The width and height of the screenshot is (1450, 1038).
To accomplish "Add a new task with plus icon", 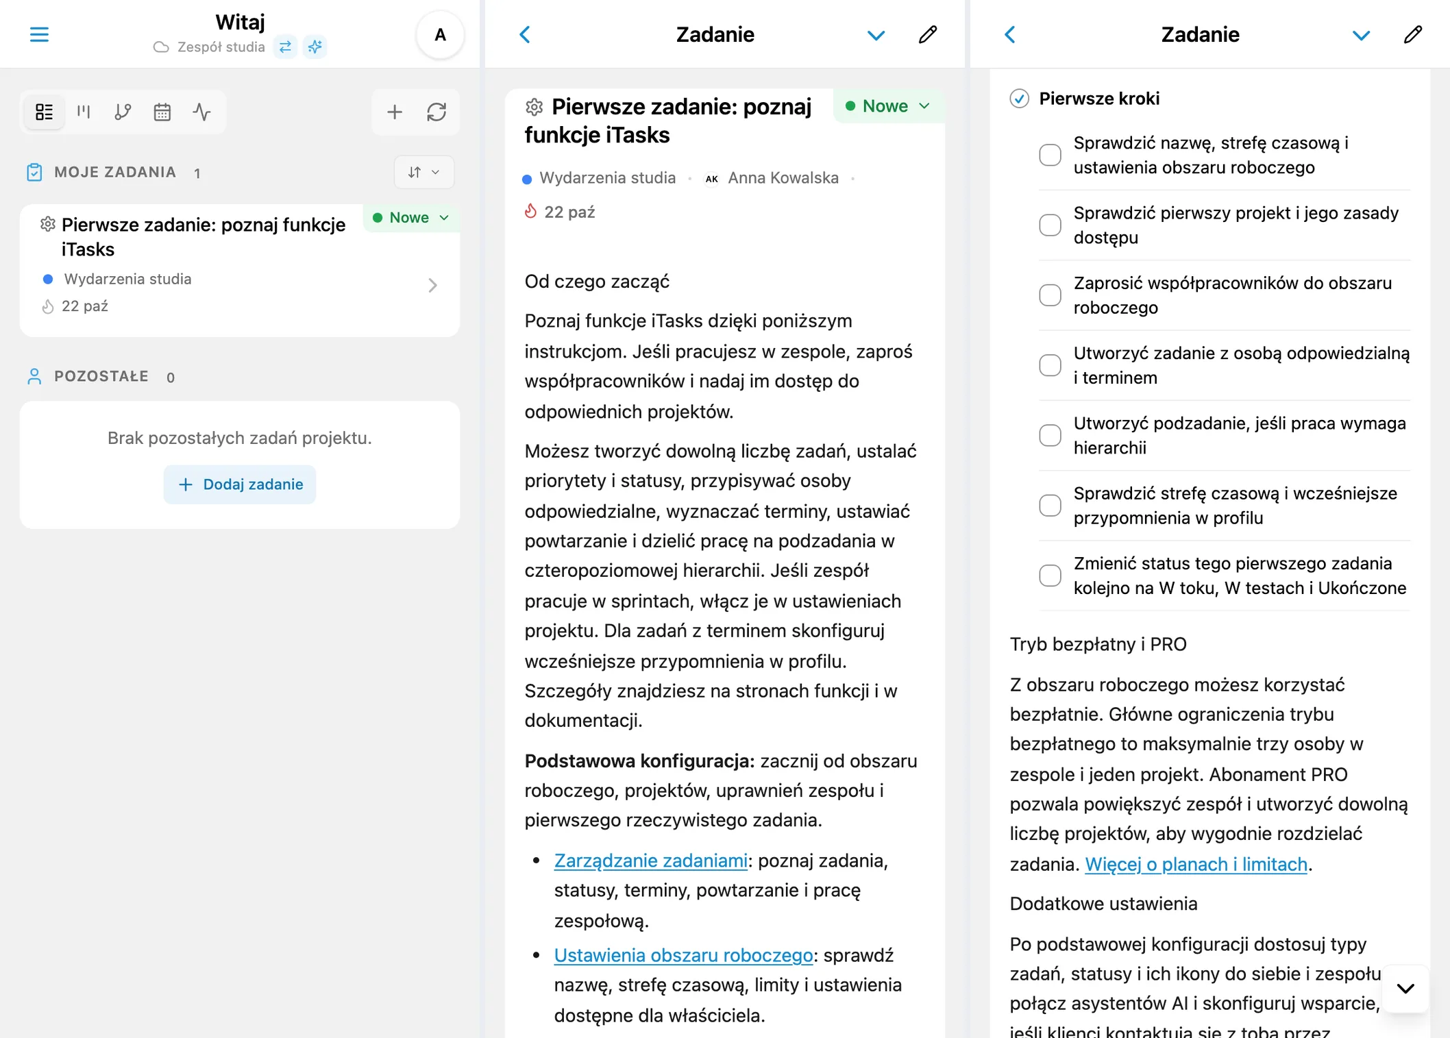I will (394, 112).
